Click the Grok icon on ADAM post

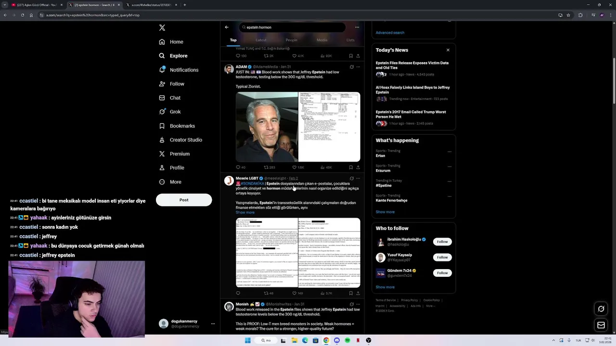(351, 67)
